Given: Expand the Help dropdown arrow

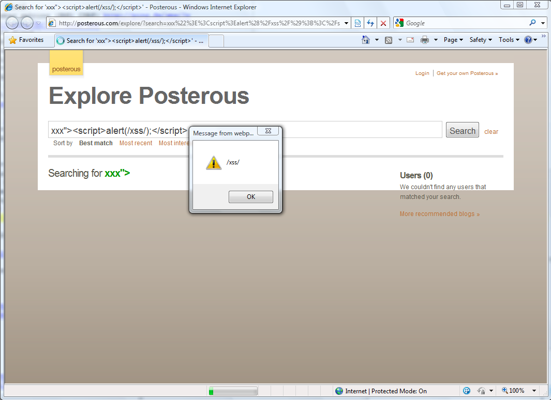Looking at the screenshot, I should [535, 40].
